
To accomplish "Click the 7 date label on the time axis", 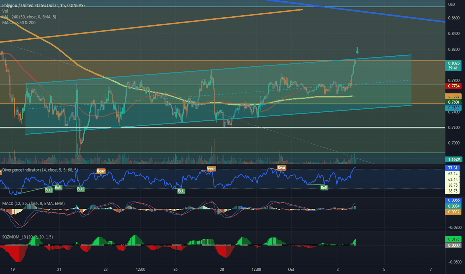I will (431, 269).
